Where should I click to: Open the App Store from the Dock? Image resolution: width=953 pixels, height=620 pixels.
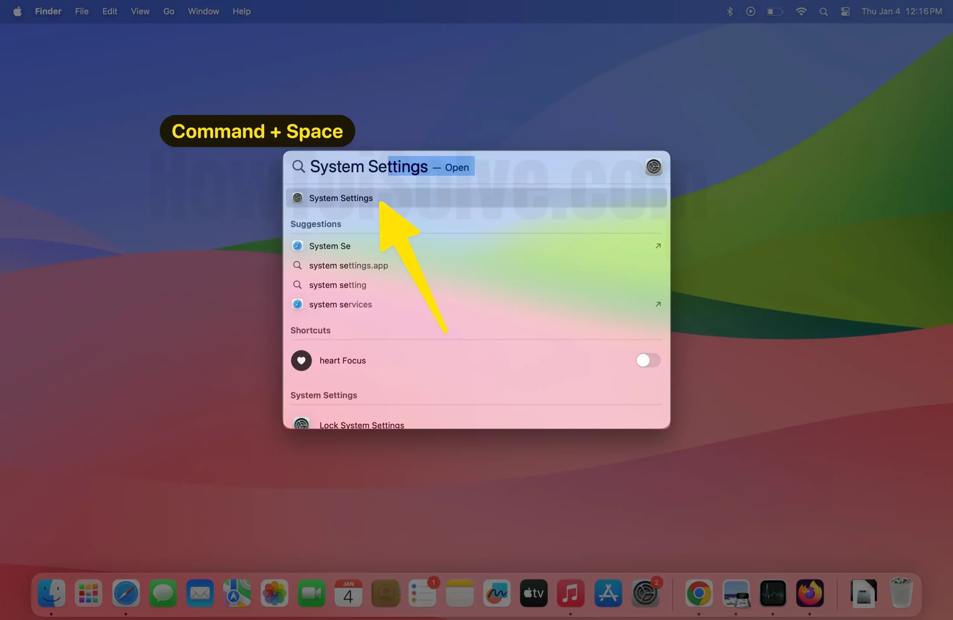(x=608, y=594)
